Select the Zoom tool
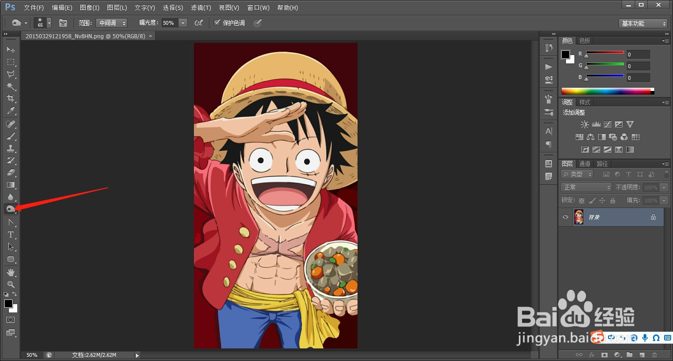673x361 pixels. [x=11, y=284]
